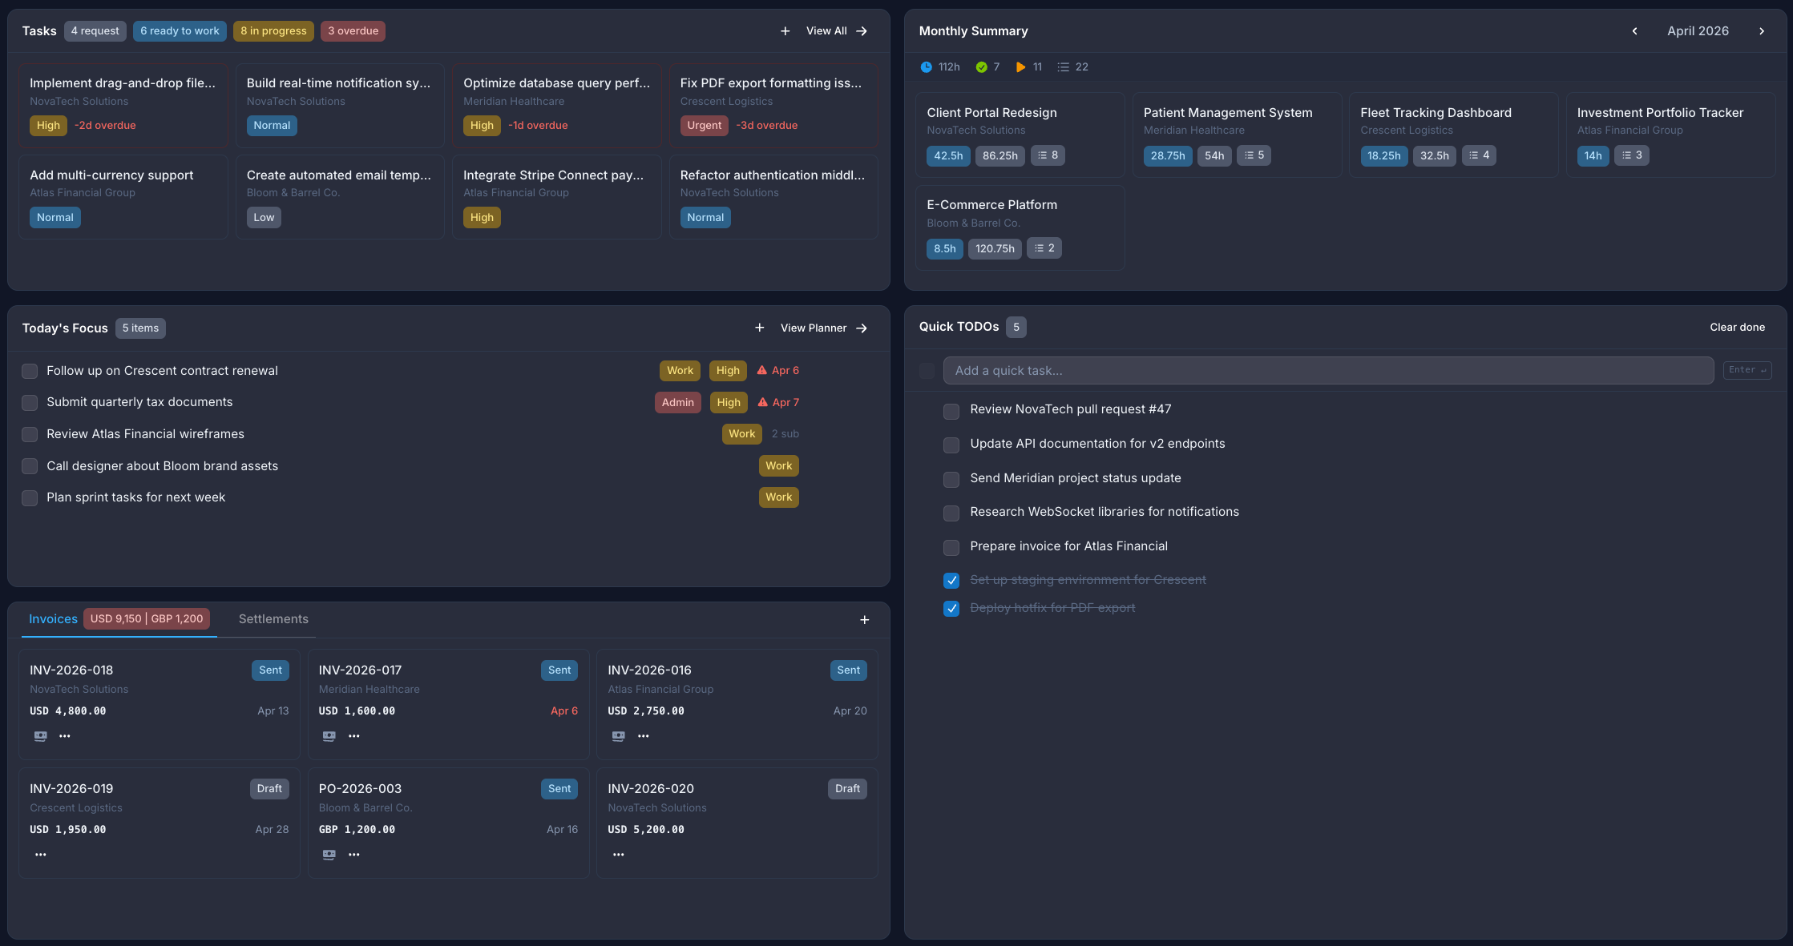
Task: Check off Call designer about Bloom brand assets
Action: [30, 466]
